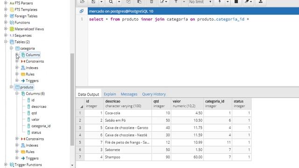299x168 pixels.
Task: Select the FTS Templates icon
Action: tap(12, 10)
